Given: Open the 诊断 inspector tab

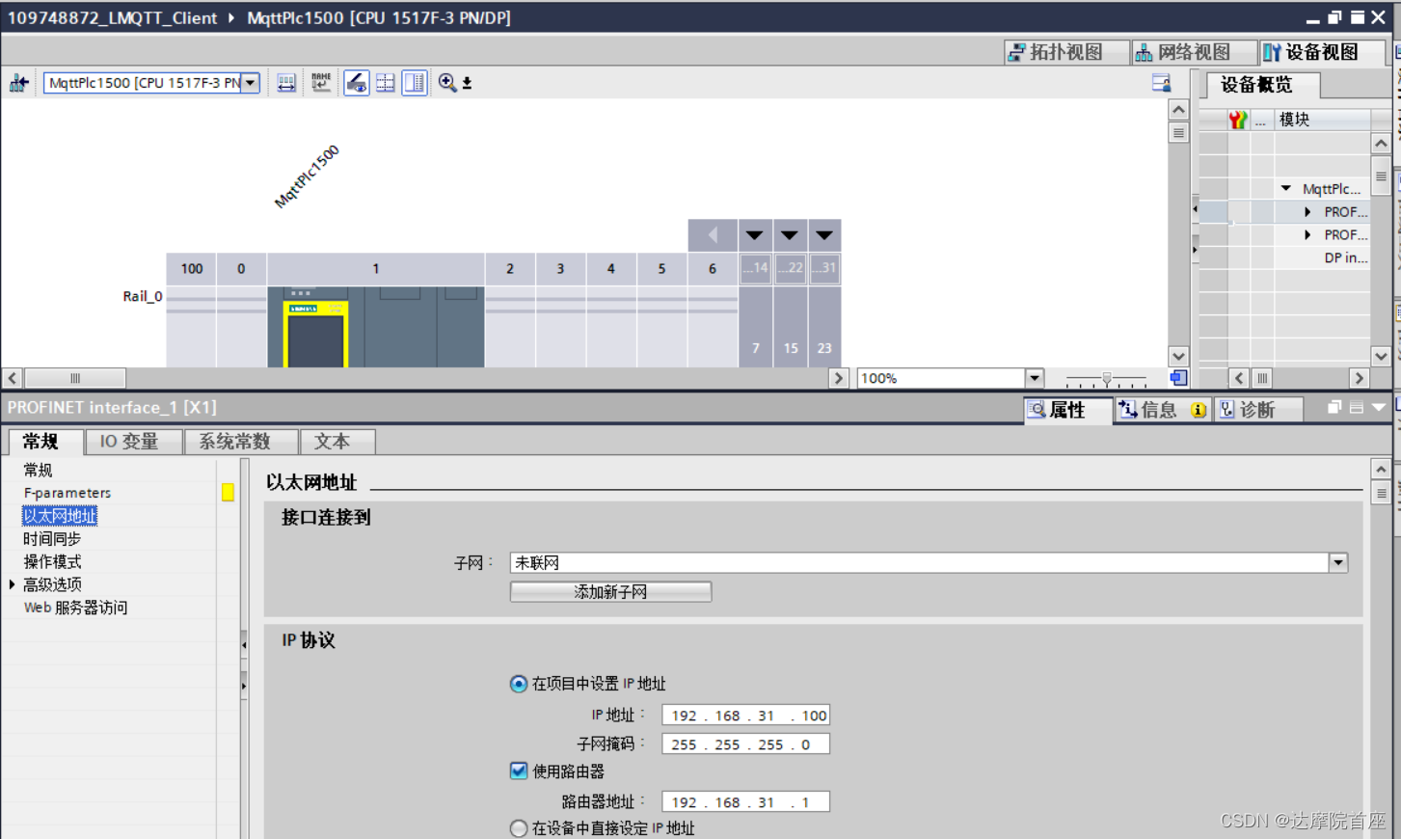Looking at the screenshot, I should pos(1258,410).
